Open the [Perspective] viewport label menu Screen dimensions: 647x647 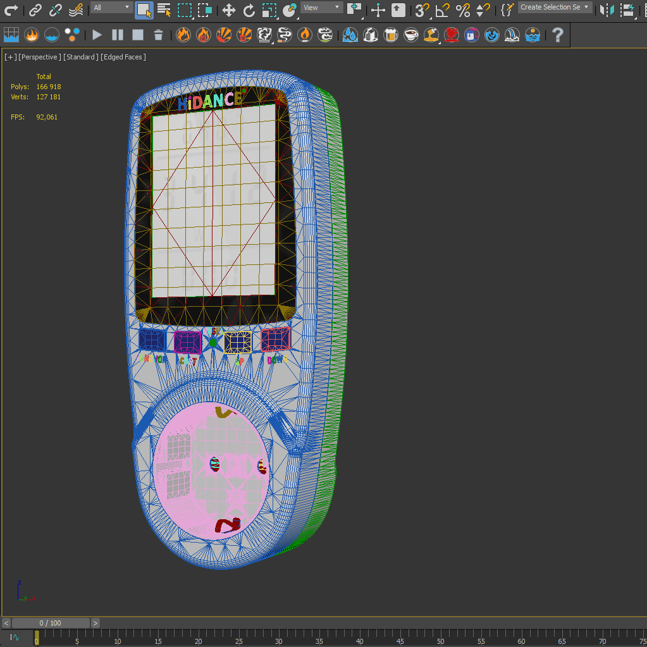[x=40, y=57]
